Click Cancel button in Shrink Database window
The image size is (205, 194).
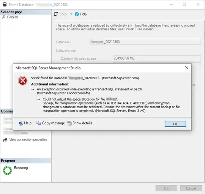[x=191, y=188]
